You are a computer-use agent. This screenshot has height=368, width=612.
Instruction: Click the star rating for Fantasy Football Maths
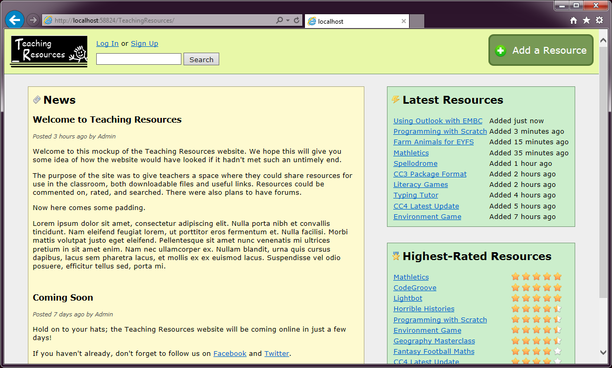click(x=537, y=351)
